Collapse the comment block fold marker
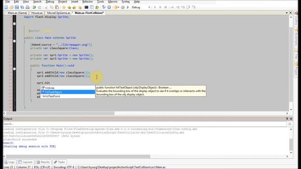Screen dimensions: 301x169 (15, 24)
